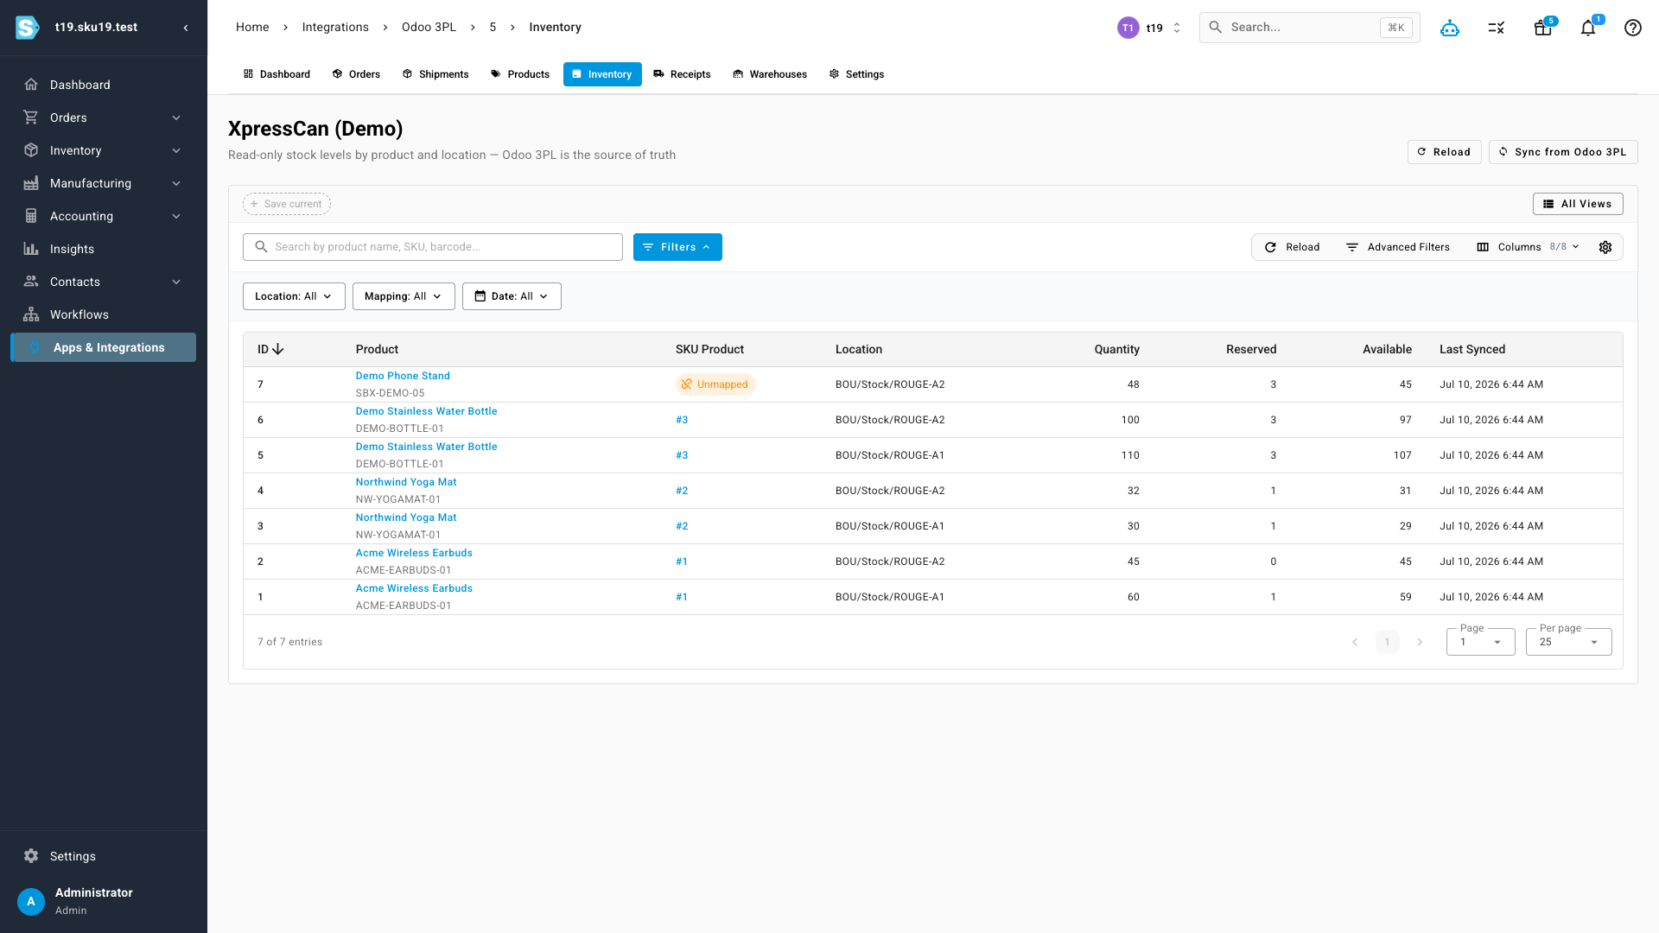Open the Per page dropdown
1659x933 pixels.
1569,642
